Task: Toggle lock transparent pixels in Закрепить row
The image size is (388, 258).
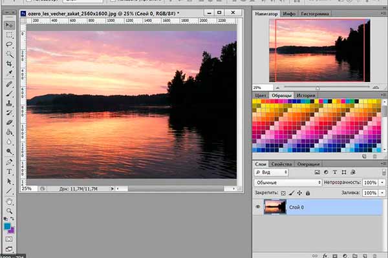Action: click(x=283, y=193)
